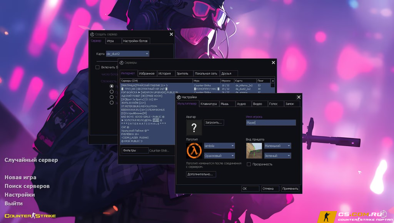Select the РАЙСКИЙ ПАБЛИК 21+ server row
Image resolution: width=394 pixels, height=223 pixels.
tap(196, 85)
